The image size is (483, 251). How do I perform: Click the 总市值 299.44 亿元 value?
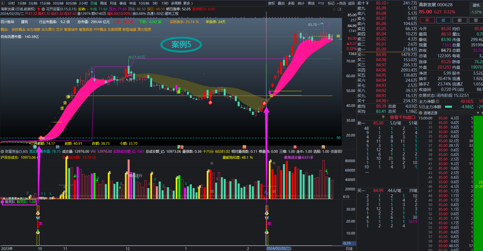pyautogui.click(x=93, y=22)
